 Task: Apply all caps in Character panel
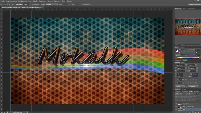pos(183,79)
